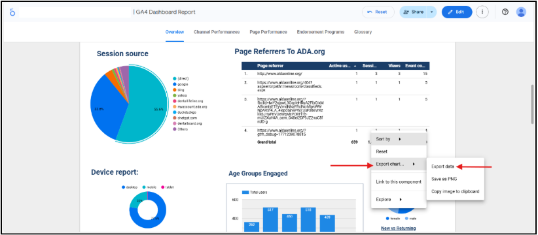Click the Total users legend
538x235 pixels.
[255, 192]
